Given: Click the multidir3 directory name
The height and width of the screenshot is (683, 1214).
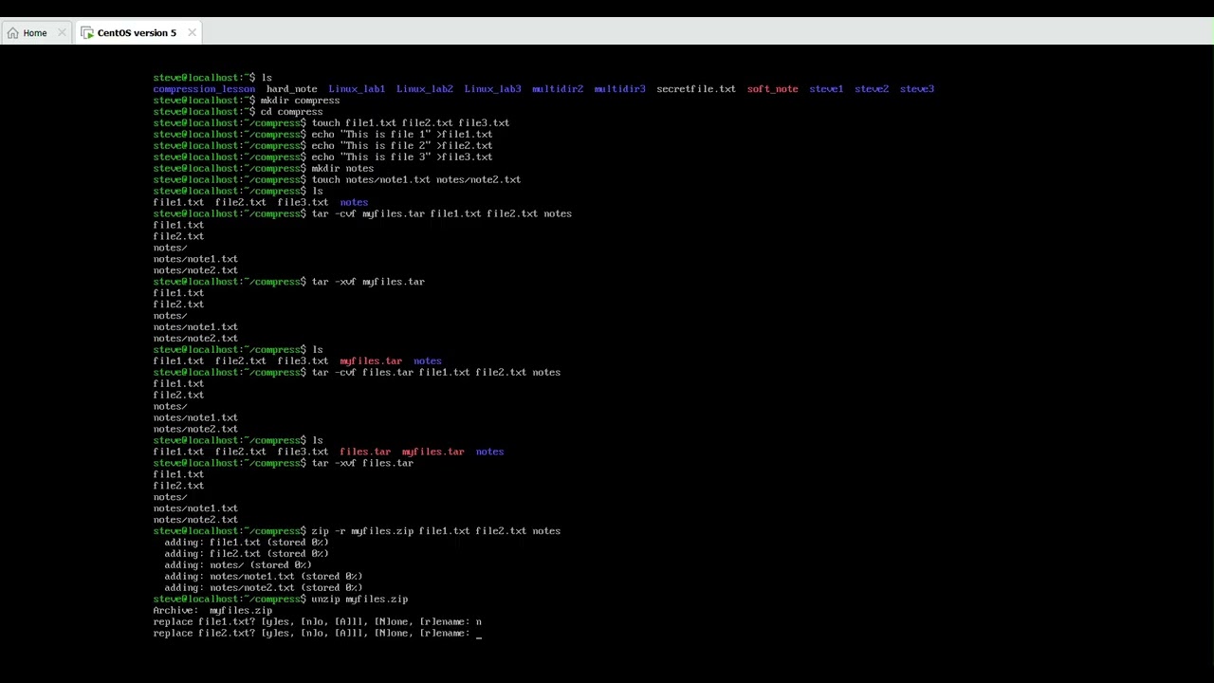Looking at the screenshot, I should [x=619, y=89].
